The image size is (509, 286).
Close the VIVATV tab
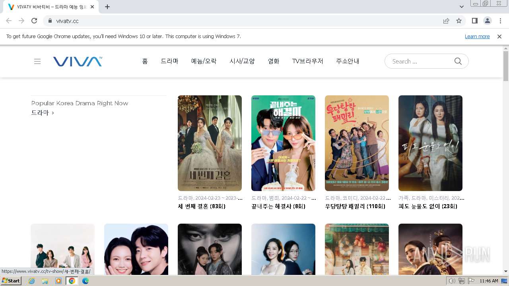[93, 7]
